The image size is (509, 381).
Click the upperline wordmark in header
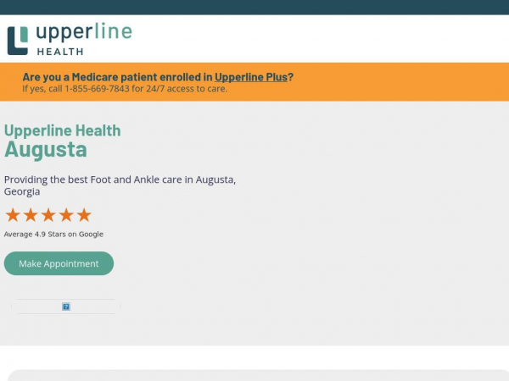(x=84, y=32)
